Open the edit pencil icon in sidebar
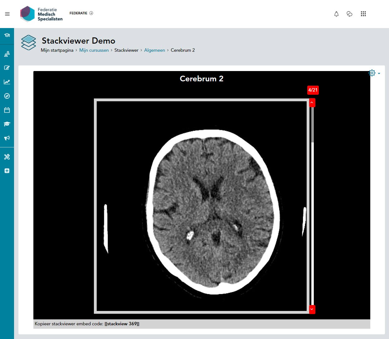The height and width of the screenshot is (339, 389). pyautogui.click(x=7, y=68)
